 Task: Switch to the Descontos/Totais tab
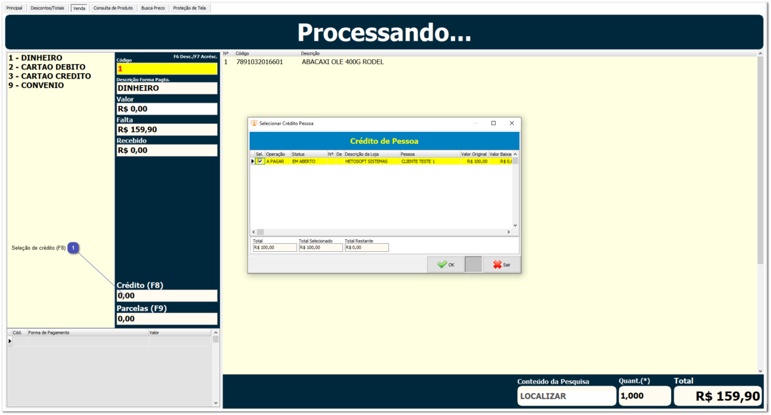click(x=47, y=8)
